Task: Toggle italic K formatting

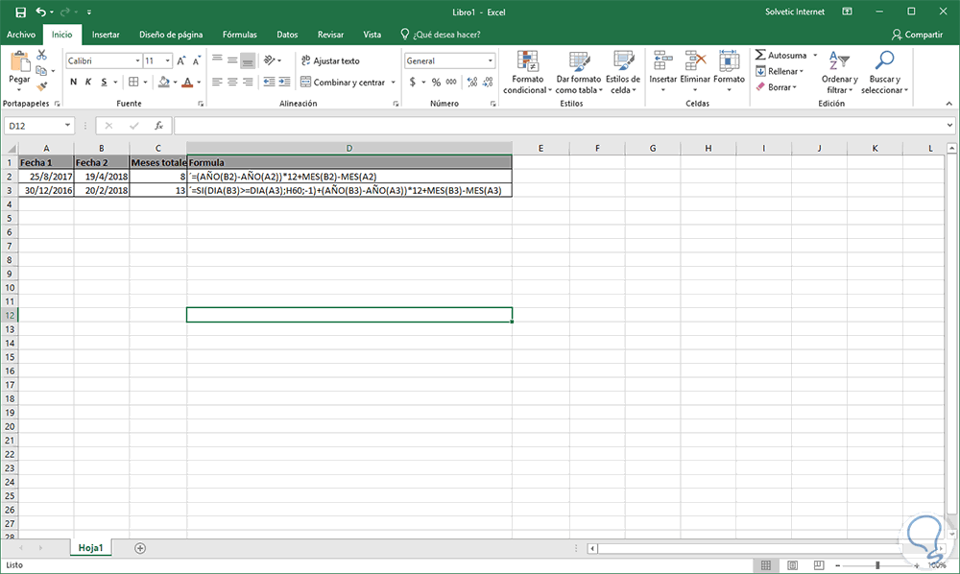Action: 88,82
